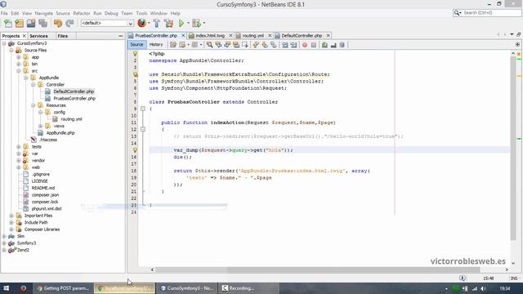The image size is (523, 294).
Task: Collapse the CursoSymfony3 project node
Action: click(4, 43)
